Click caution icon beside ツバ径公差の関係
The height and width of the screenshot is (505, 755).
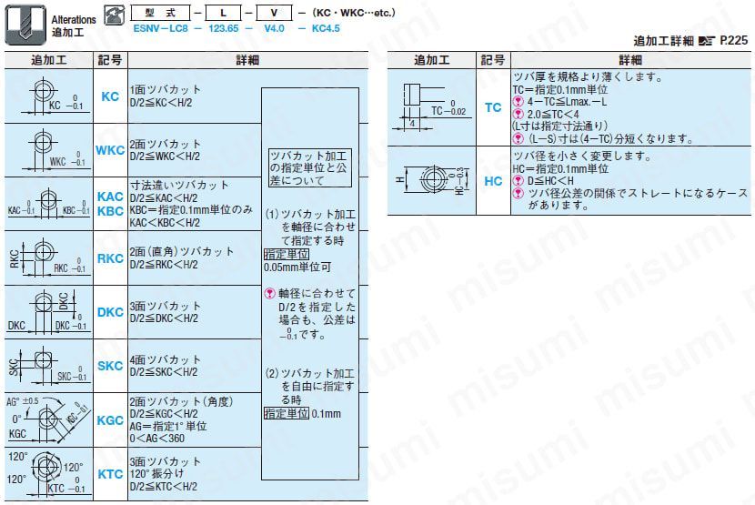tap(518, 193)
